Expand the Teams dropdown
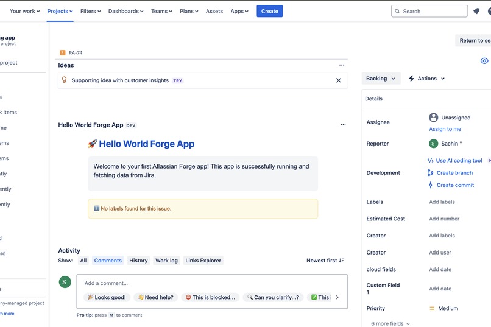This screenshot has width=491, height=327. (161, 11)
